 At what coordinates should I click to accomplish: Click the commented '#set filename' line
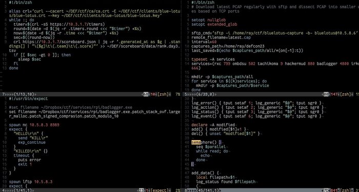71,107
